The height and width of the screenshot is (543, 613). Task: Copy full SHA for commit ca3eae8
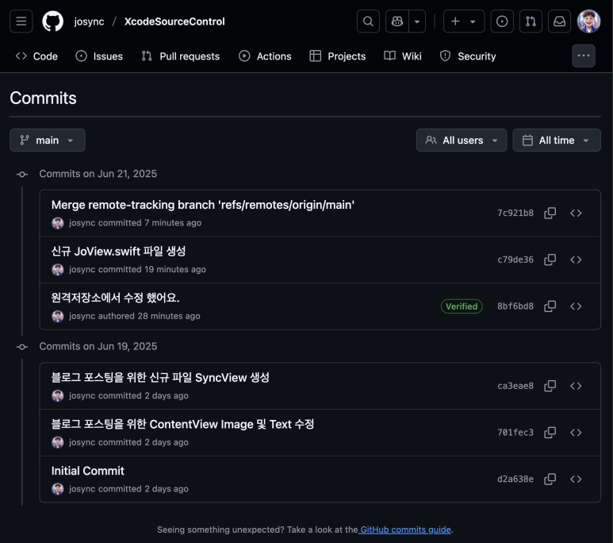click(550, 386)
